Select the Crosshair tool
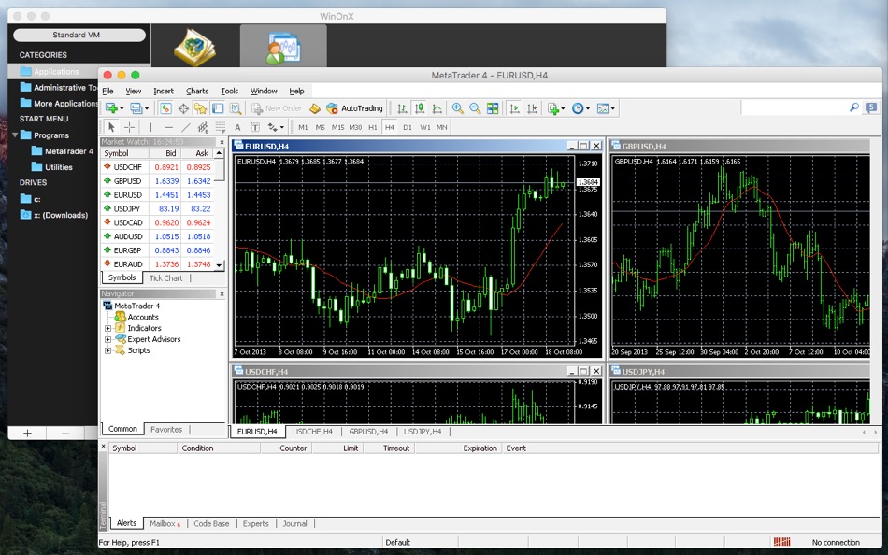The height and width of the screenshot is (555, 888). [x=129, y=125]
